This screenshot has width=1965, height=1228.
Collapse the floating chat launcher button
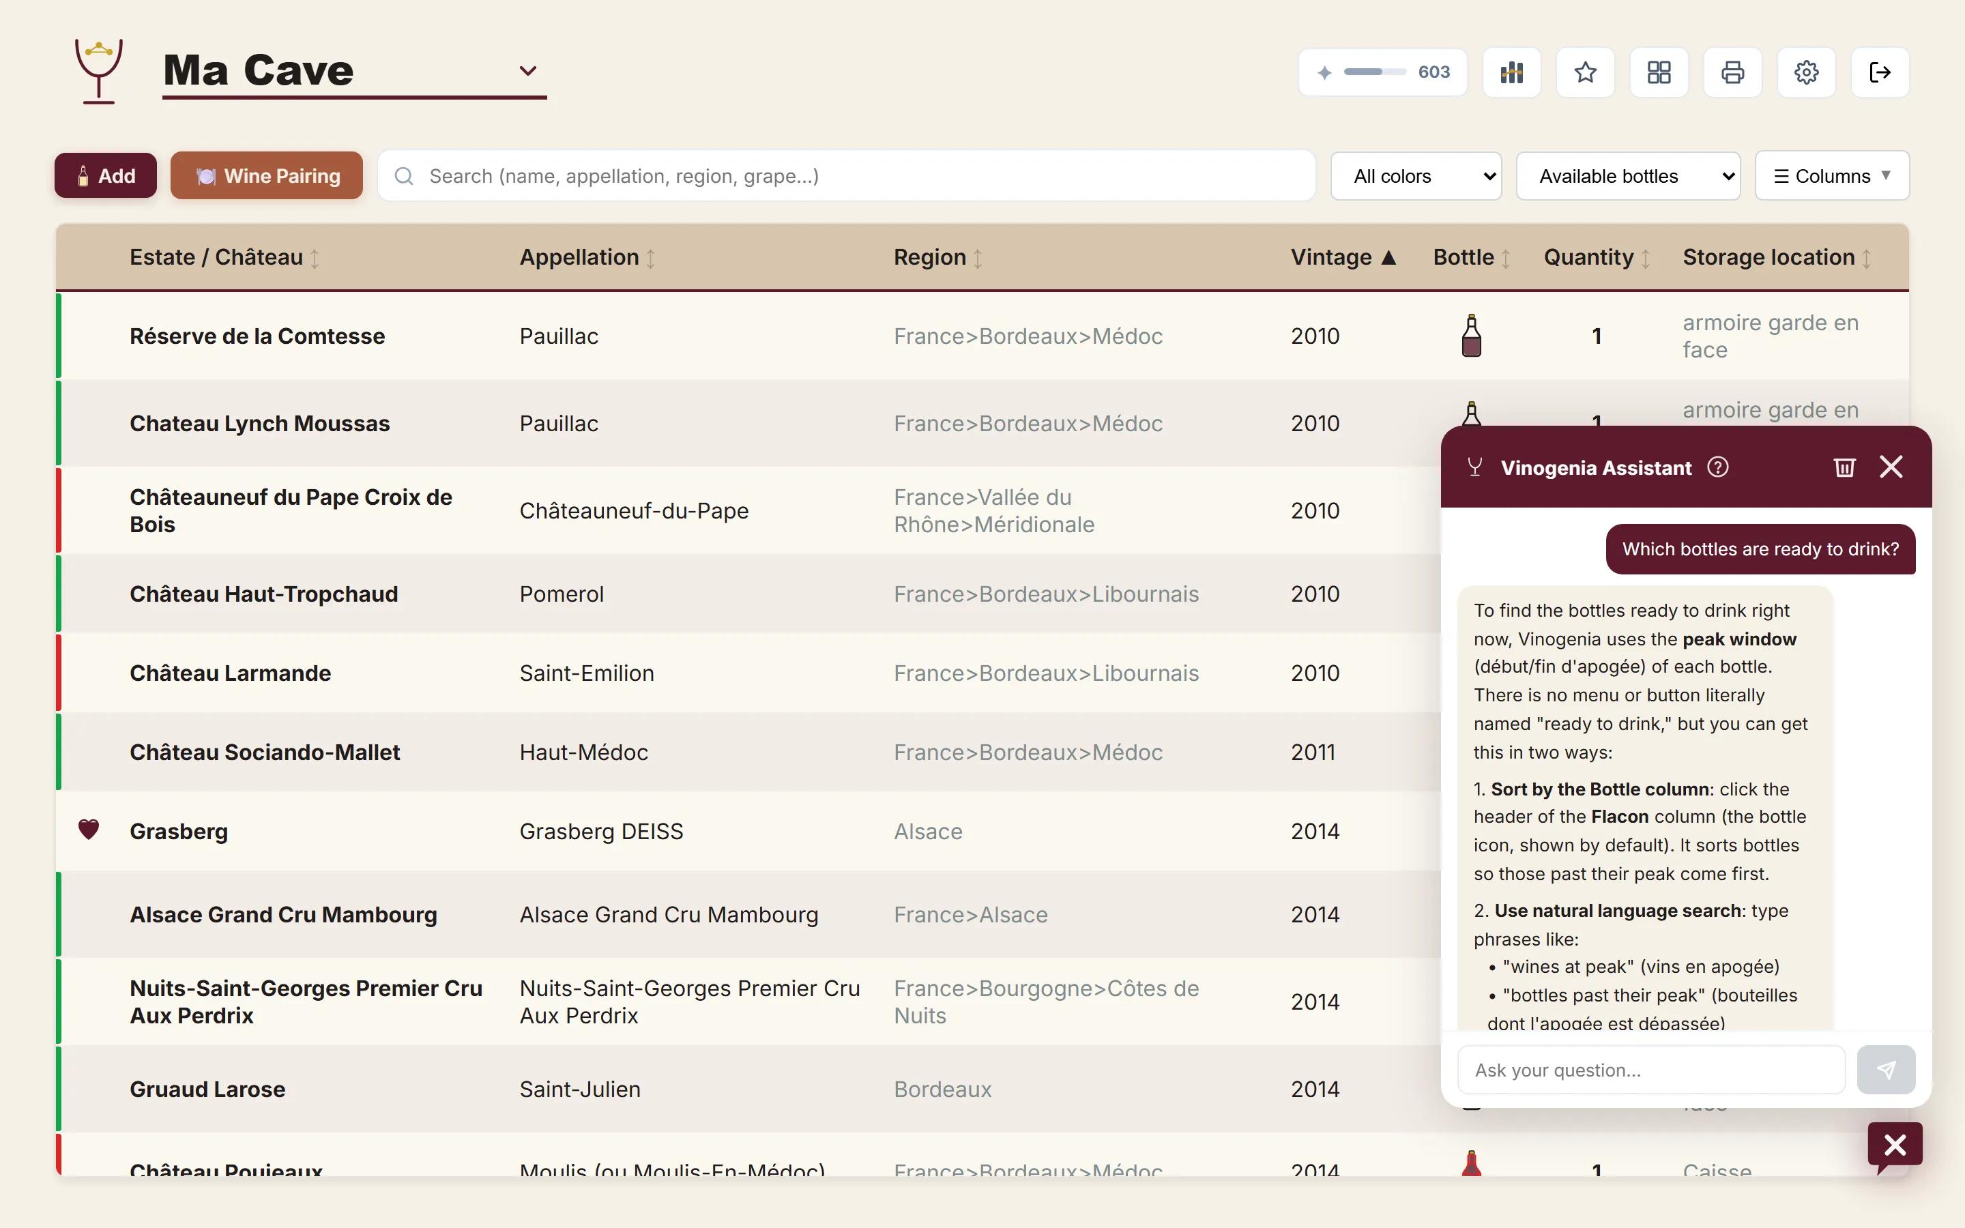click(1894, 1145)
